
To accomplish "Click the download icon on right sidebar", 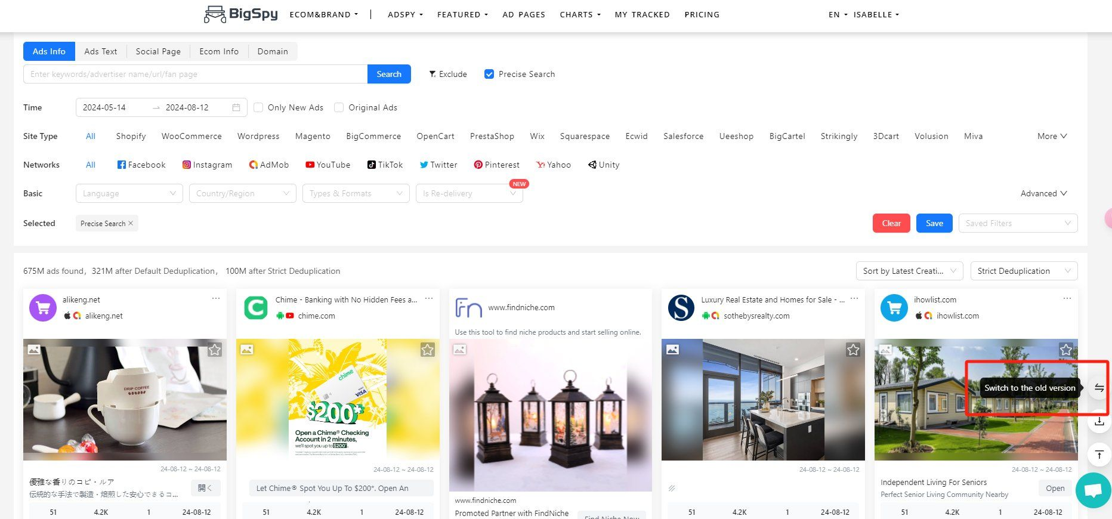I will [1099, 422].
